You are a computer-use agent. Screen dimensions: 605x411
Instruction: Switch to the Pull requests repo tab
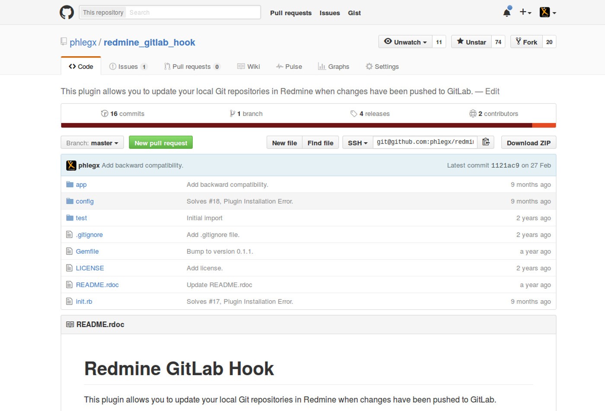[192, 66]
